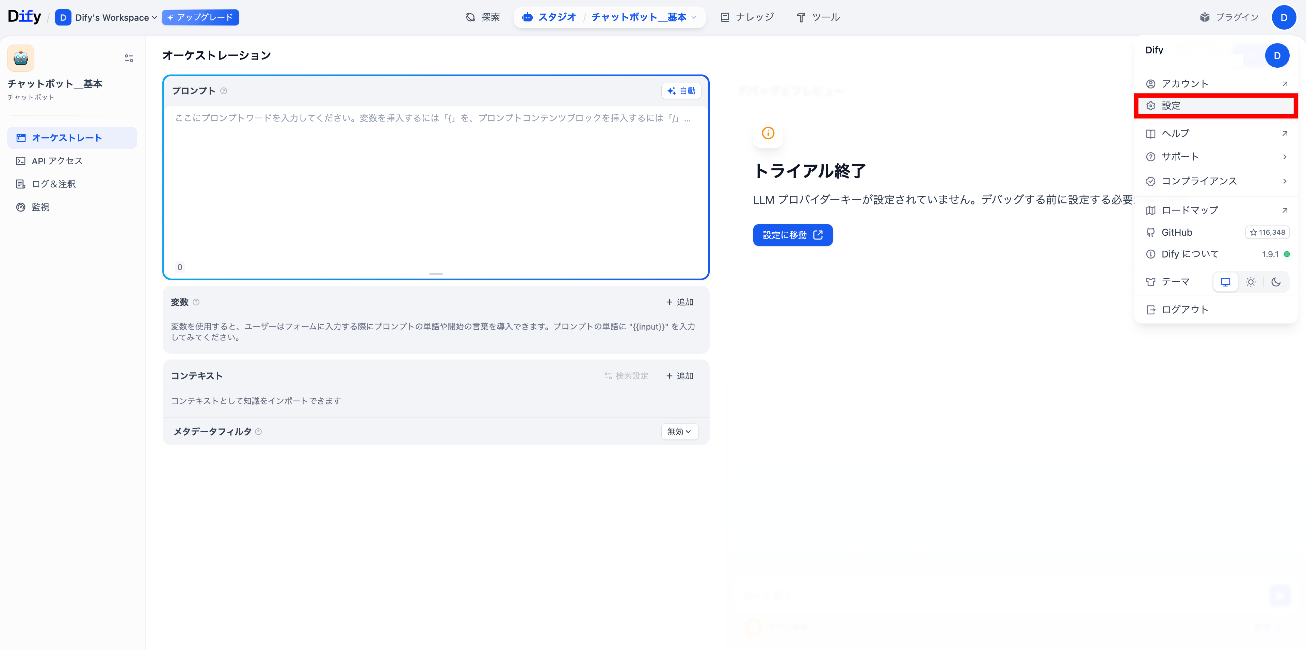The width and height of the screenshot is (1306, 650).
Task: Open the ツール (Tools) section
Action: pos(818,17)
